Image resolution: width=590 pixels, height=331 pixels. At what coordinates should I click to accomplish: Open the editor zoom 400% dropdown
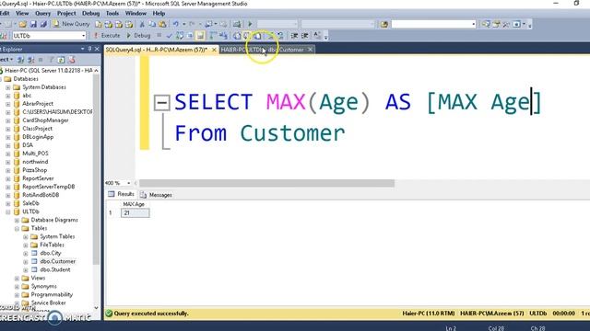click(128, 183)
